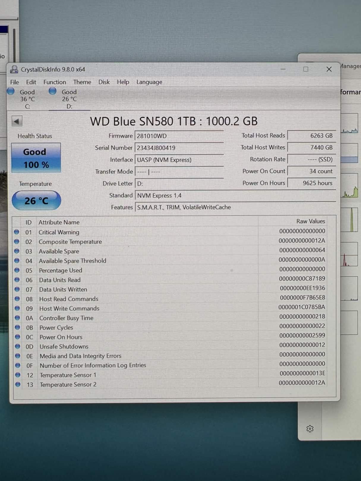Click the Drive Letter field D:

click(179, 183)
